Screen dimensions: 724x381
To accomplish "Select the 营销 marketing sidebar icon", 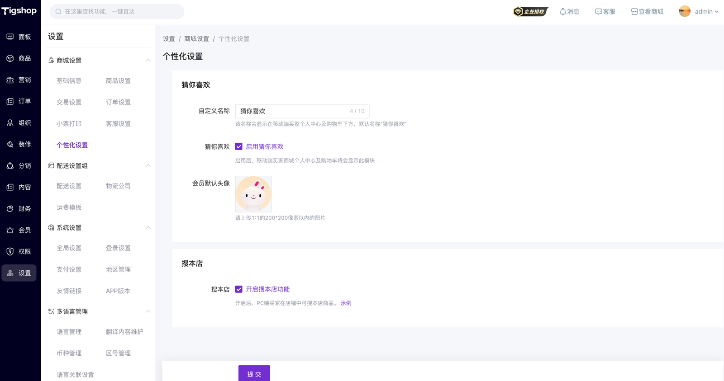I will point(10,80).
